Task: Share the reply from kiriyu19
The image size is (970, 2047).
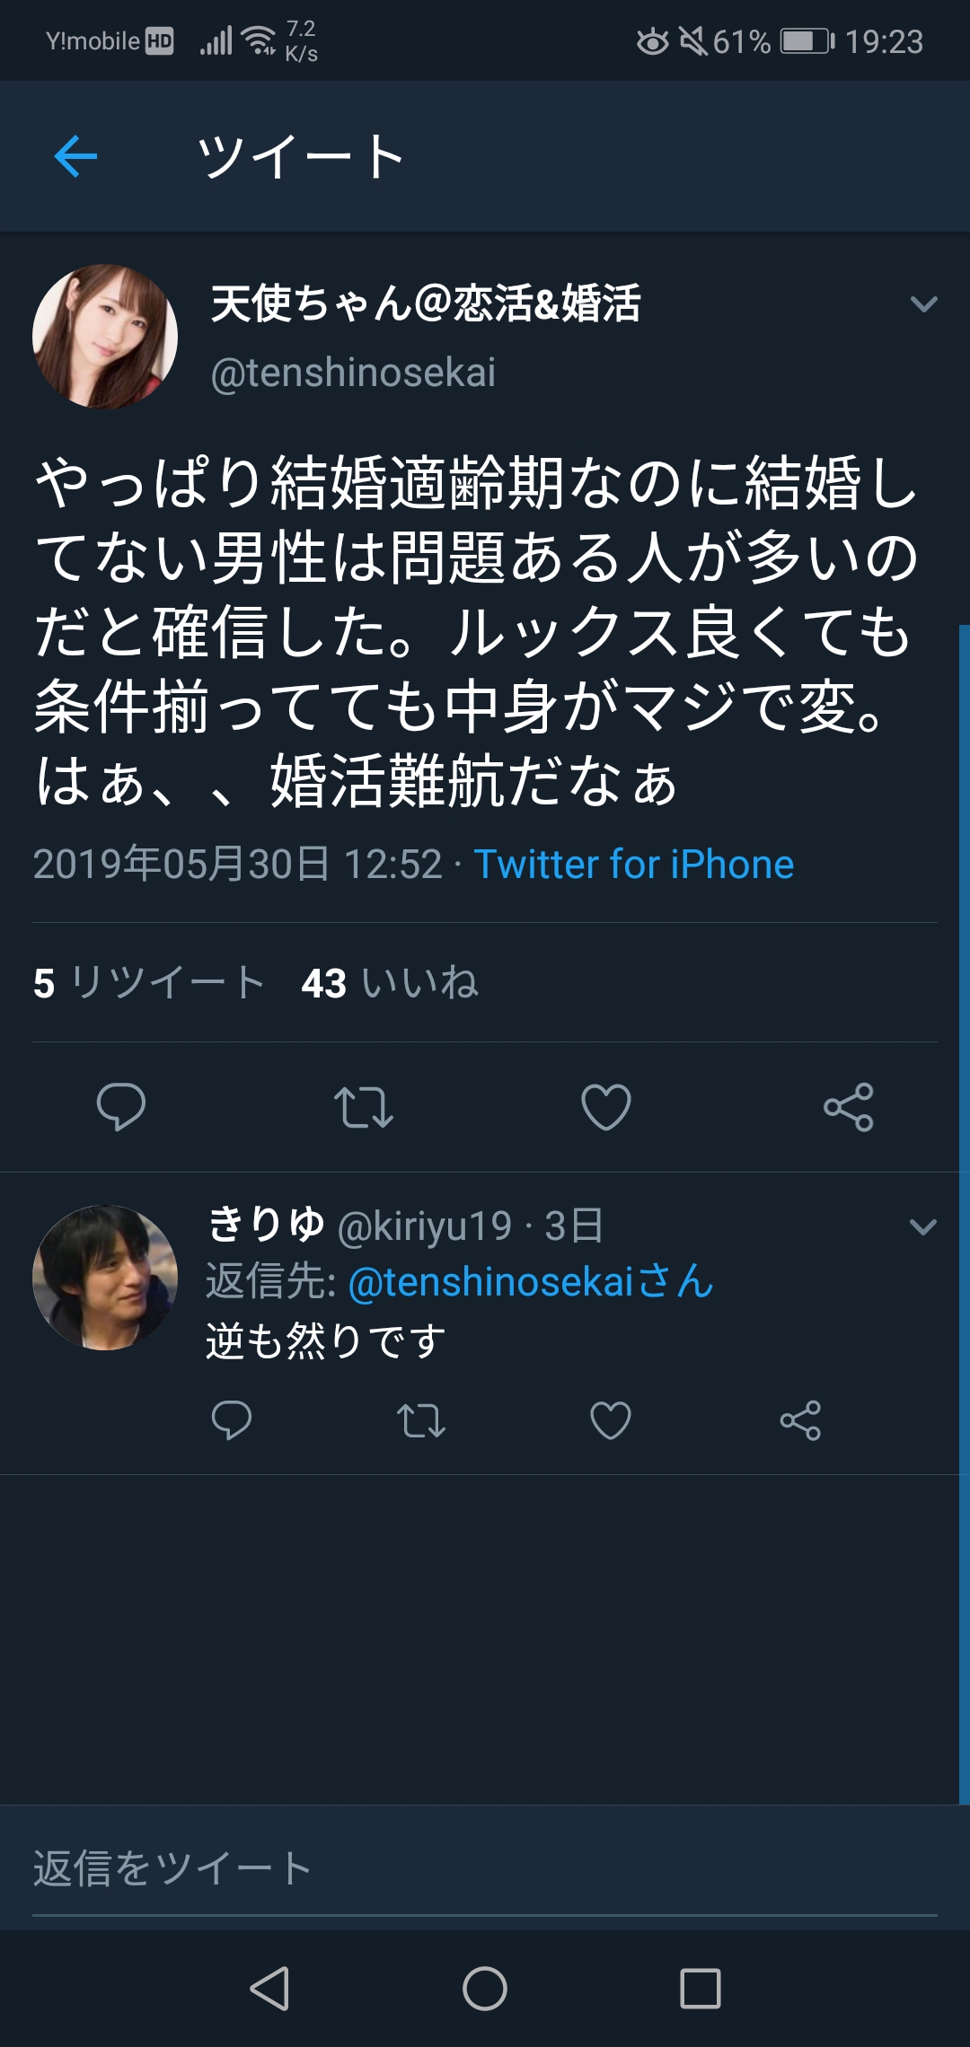Action: tap(800, 1420)
